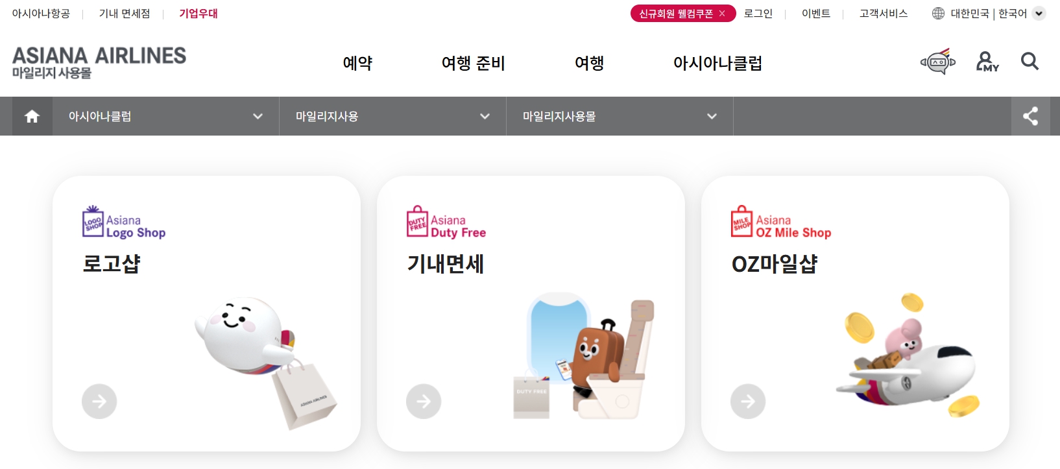Viewport: 1060px width, 469px height.
Task: Click the Asiana Airlines logo
Action: point(99,62)
